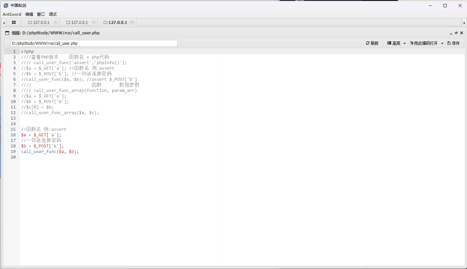Click the //call_user_func_array($a, $c); line
Screen dimensions: 467x269
tap(60, 113)
